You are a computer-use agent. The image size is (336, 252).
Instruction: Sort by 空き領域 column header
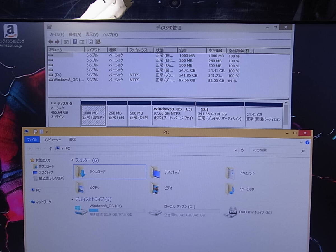coord(217,50)
